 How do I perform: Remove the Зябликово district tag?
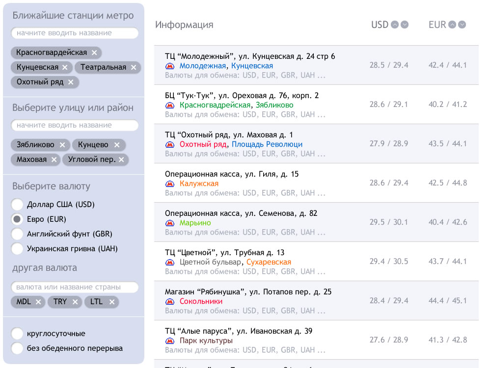pos(62,145)
